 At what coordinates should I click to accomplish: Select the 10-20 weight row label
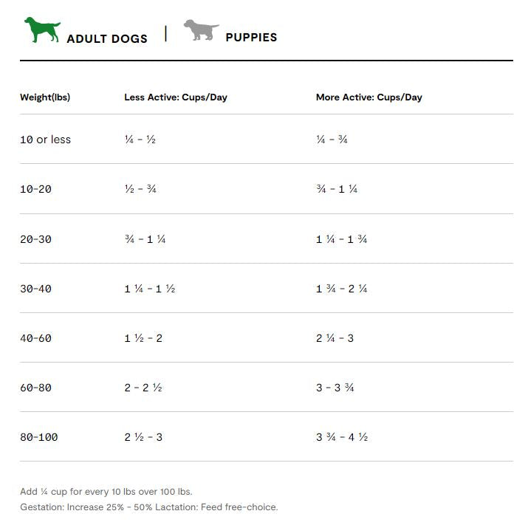pyautogui.click(x=35, y=189)
